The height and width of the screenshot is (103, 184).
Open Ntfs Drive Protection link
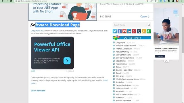click(x=124, y=94)
